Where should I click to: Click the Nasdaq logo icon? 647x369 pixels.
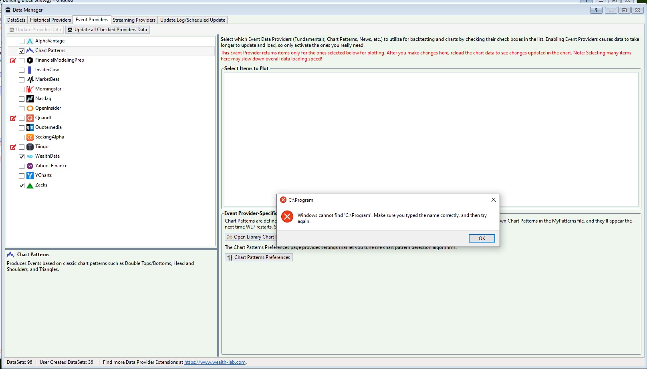[x=30, y=99]
